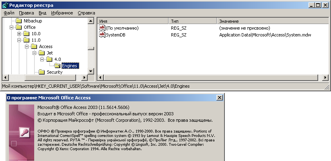Collapse the Jet tree node
This screenshot has height=161, width=331.
point(35,53)
